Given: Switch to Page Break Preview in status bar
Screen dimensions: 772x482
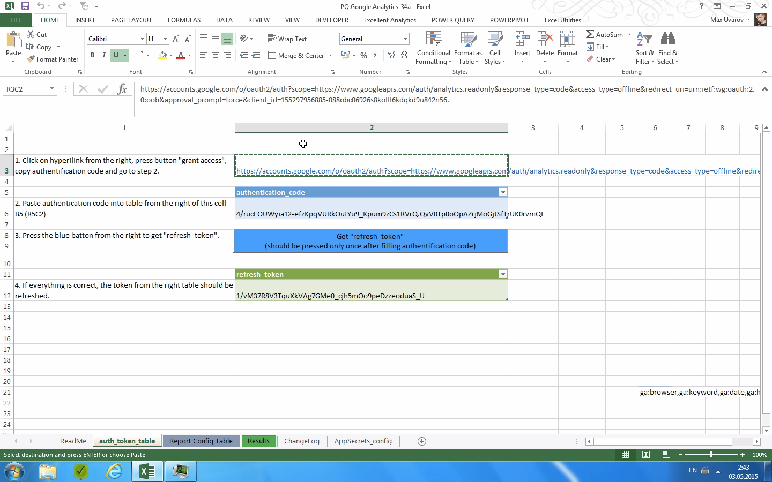Looking at the screenshot, I should [666, 455].
